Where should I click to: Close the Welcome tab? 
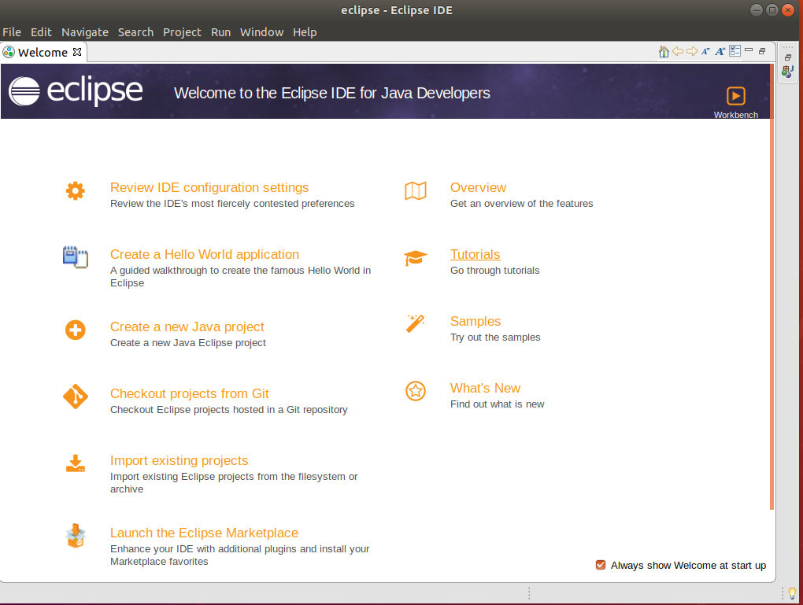[77, 52]
